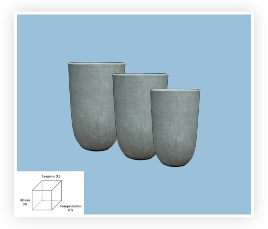Select the smallest vase on the right
Viewport: 268px width, 229px height.
(175, 126)
